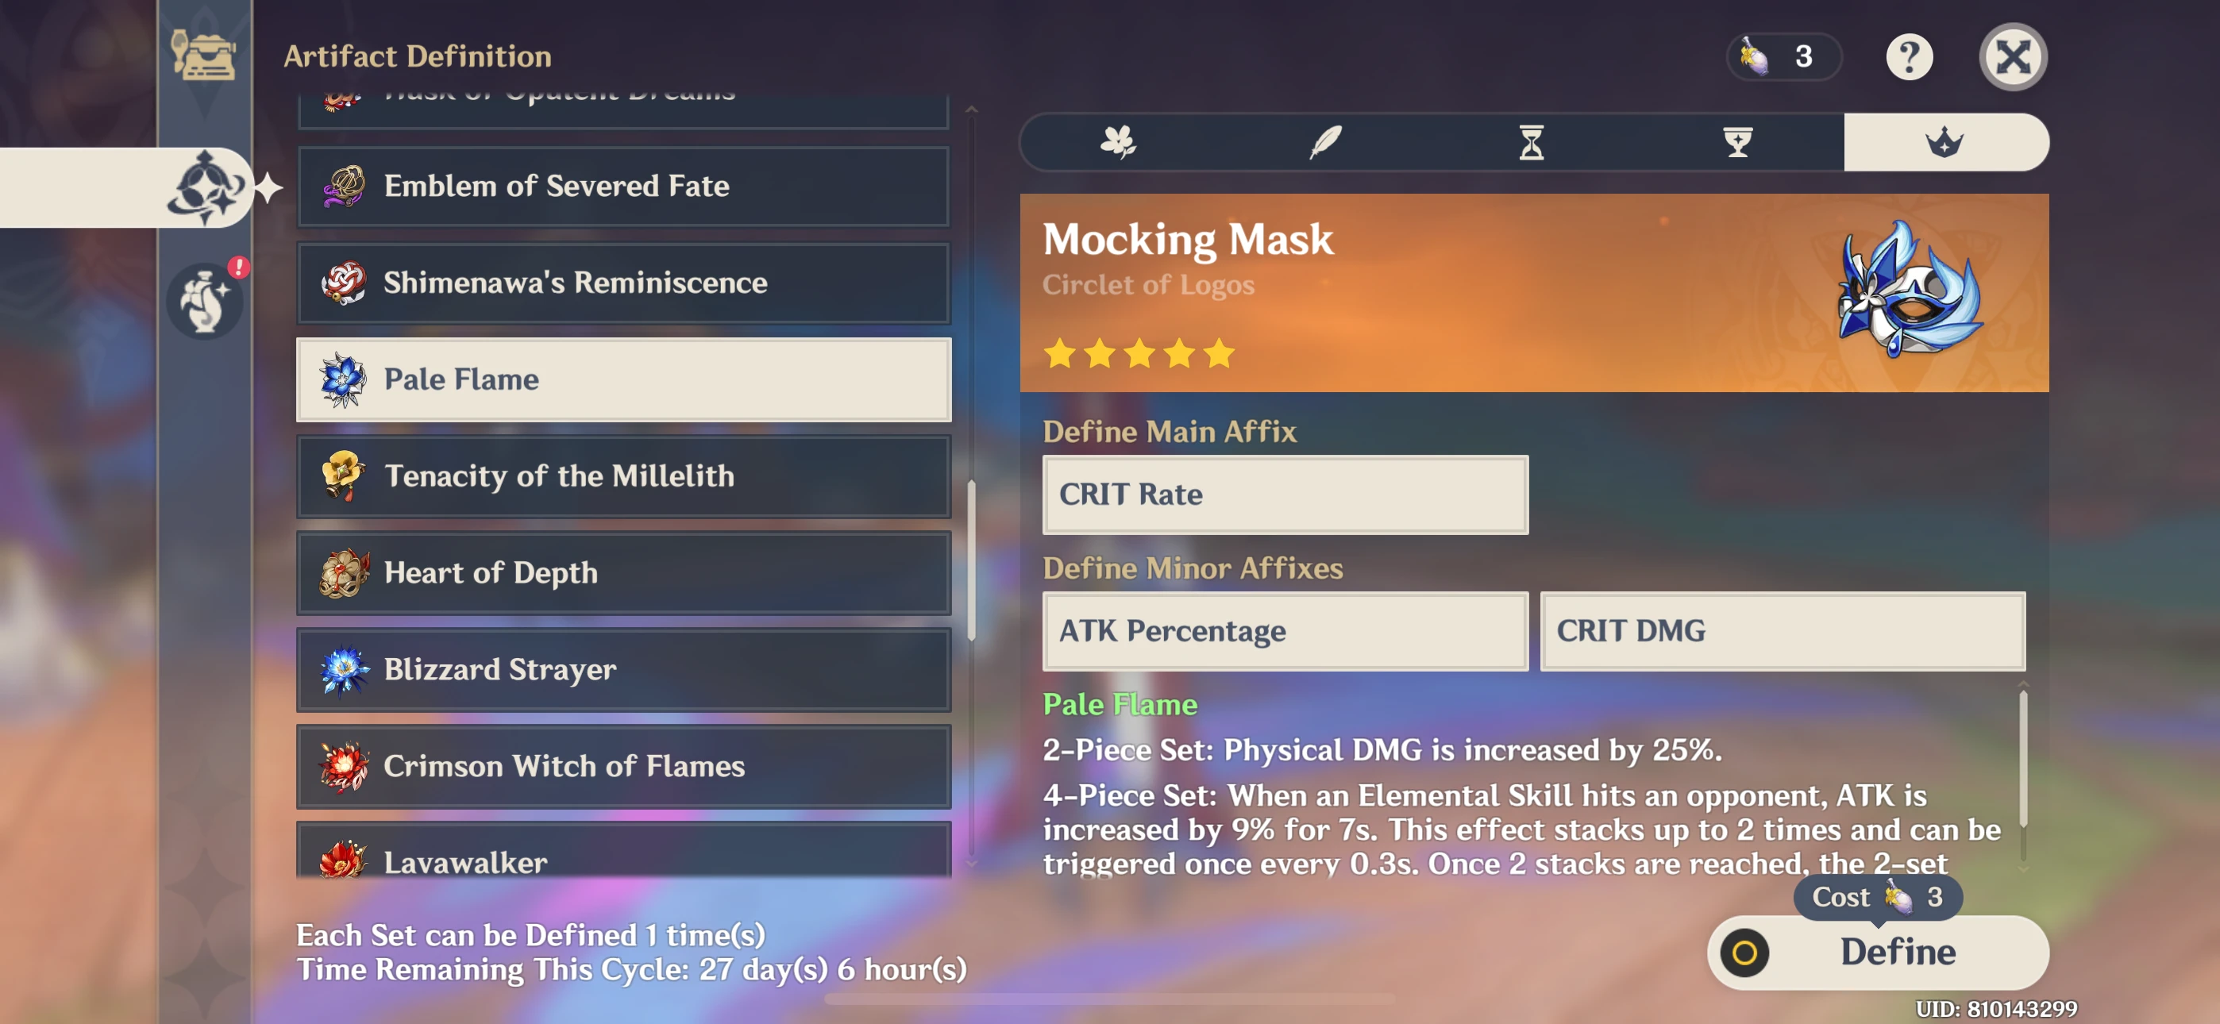Select the Circlet of Logos crown tab
The height and width of the screenshot is (1024, 2220).
pyautogui.click(x=1946, y=142)
